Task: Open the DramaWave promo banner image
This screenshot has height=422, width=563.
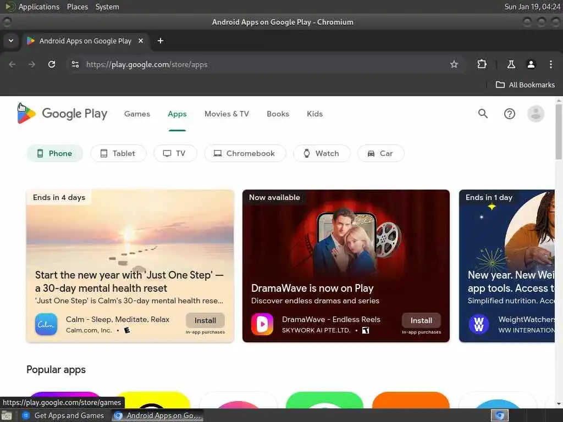Action: (346, 235)
